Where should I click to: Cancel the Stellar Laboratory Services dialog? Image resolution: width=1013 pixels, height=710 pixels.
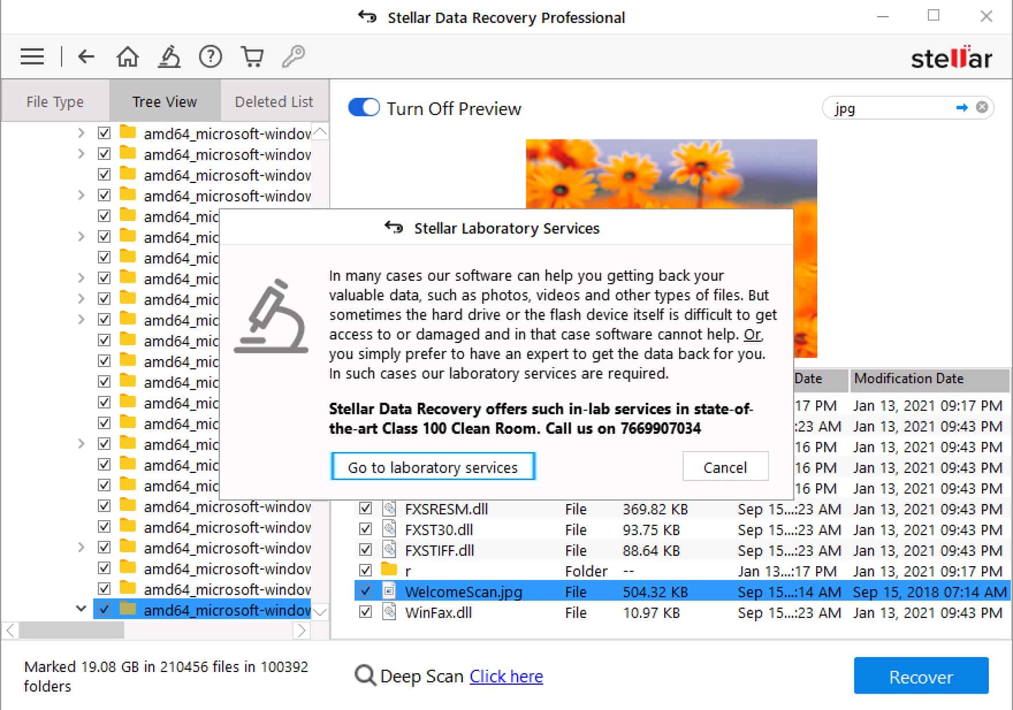(x=725, y=467)
